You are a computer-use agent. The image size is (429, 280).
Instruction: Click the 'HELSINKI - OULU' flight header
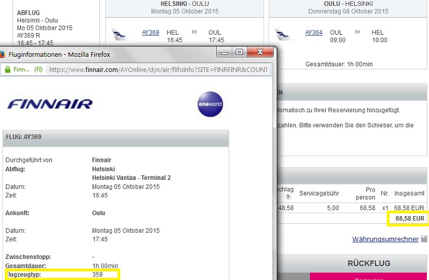185,4
